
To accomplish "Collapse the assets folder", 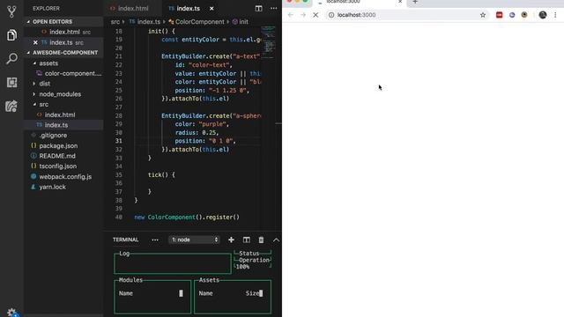I will tap(64, 63).
